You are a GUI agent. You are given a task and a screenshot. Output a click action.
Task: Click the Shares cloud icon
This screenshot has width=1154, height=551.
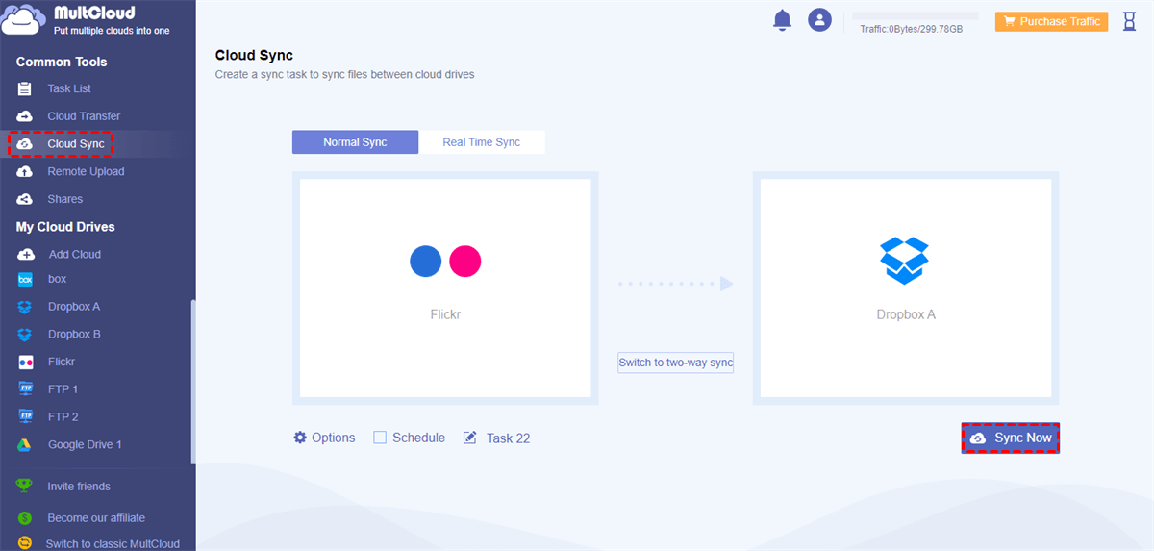click(25, 199)
